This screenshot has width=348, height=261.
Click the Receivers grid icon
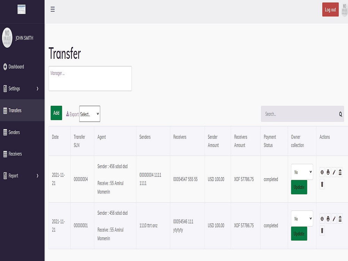tap(5, 154)
